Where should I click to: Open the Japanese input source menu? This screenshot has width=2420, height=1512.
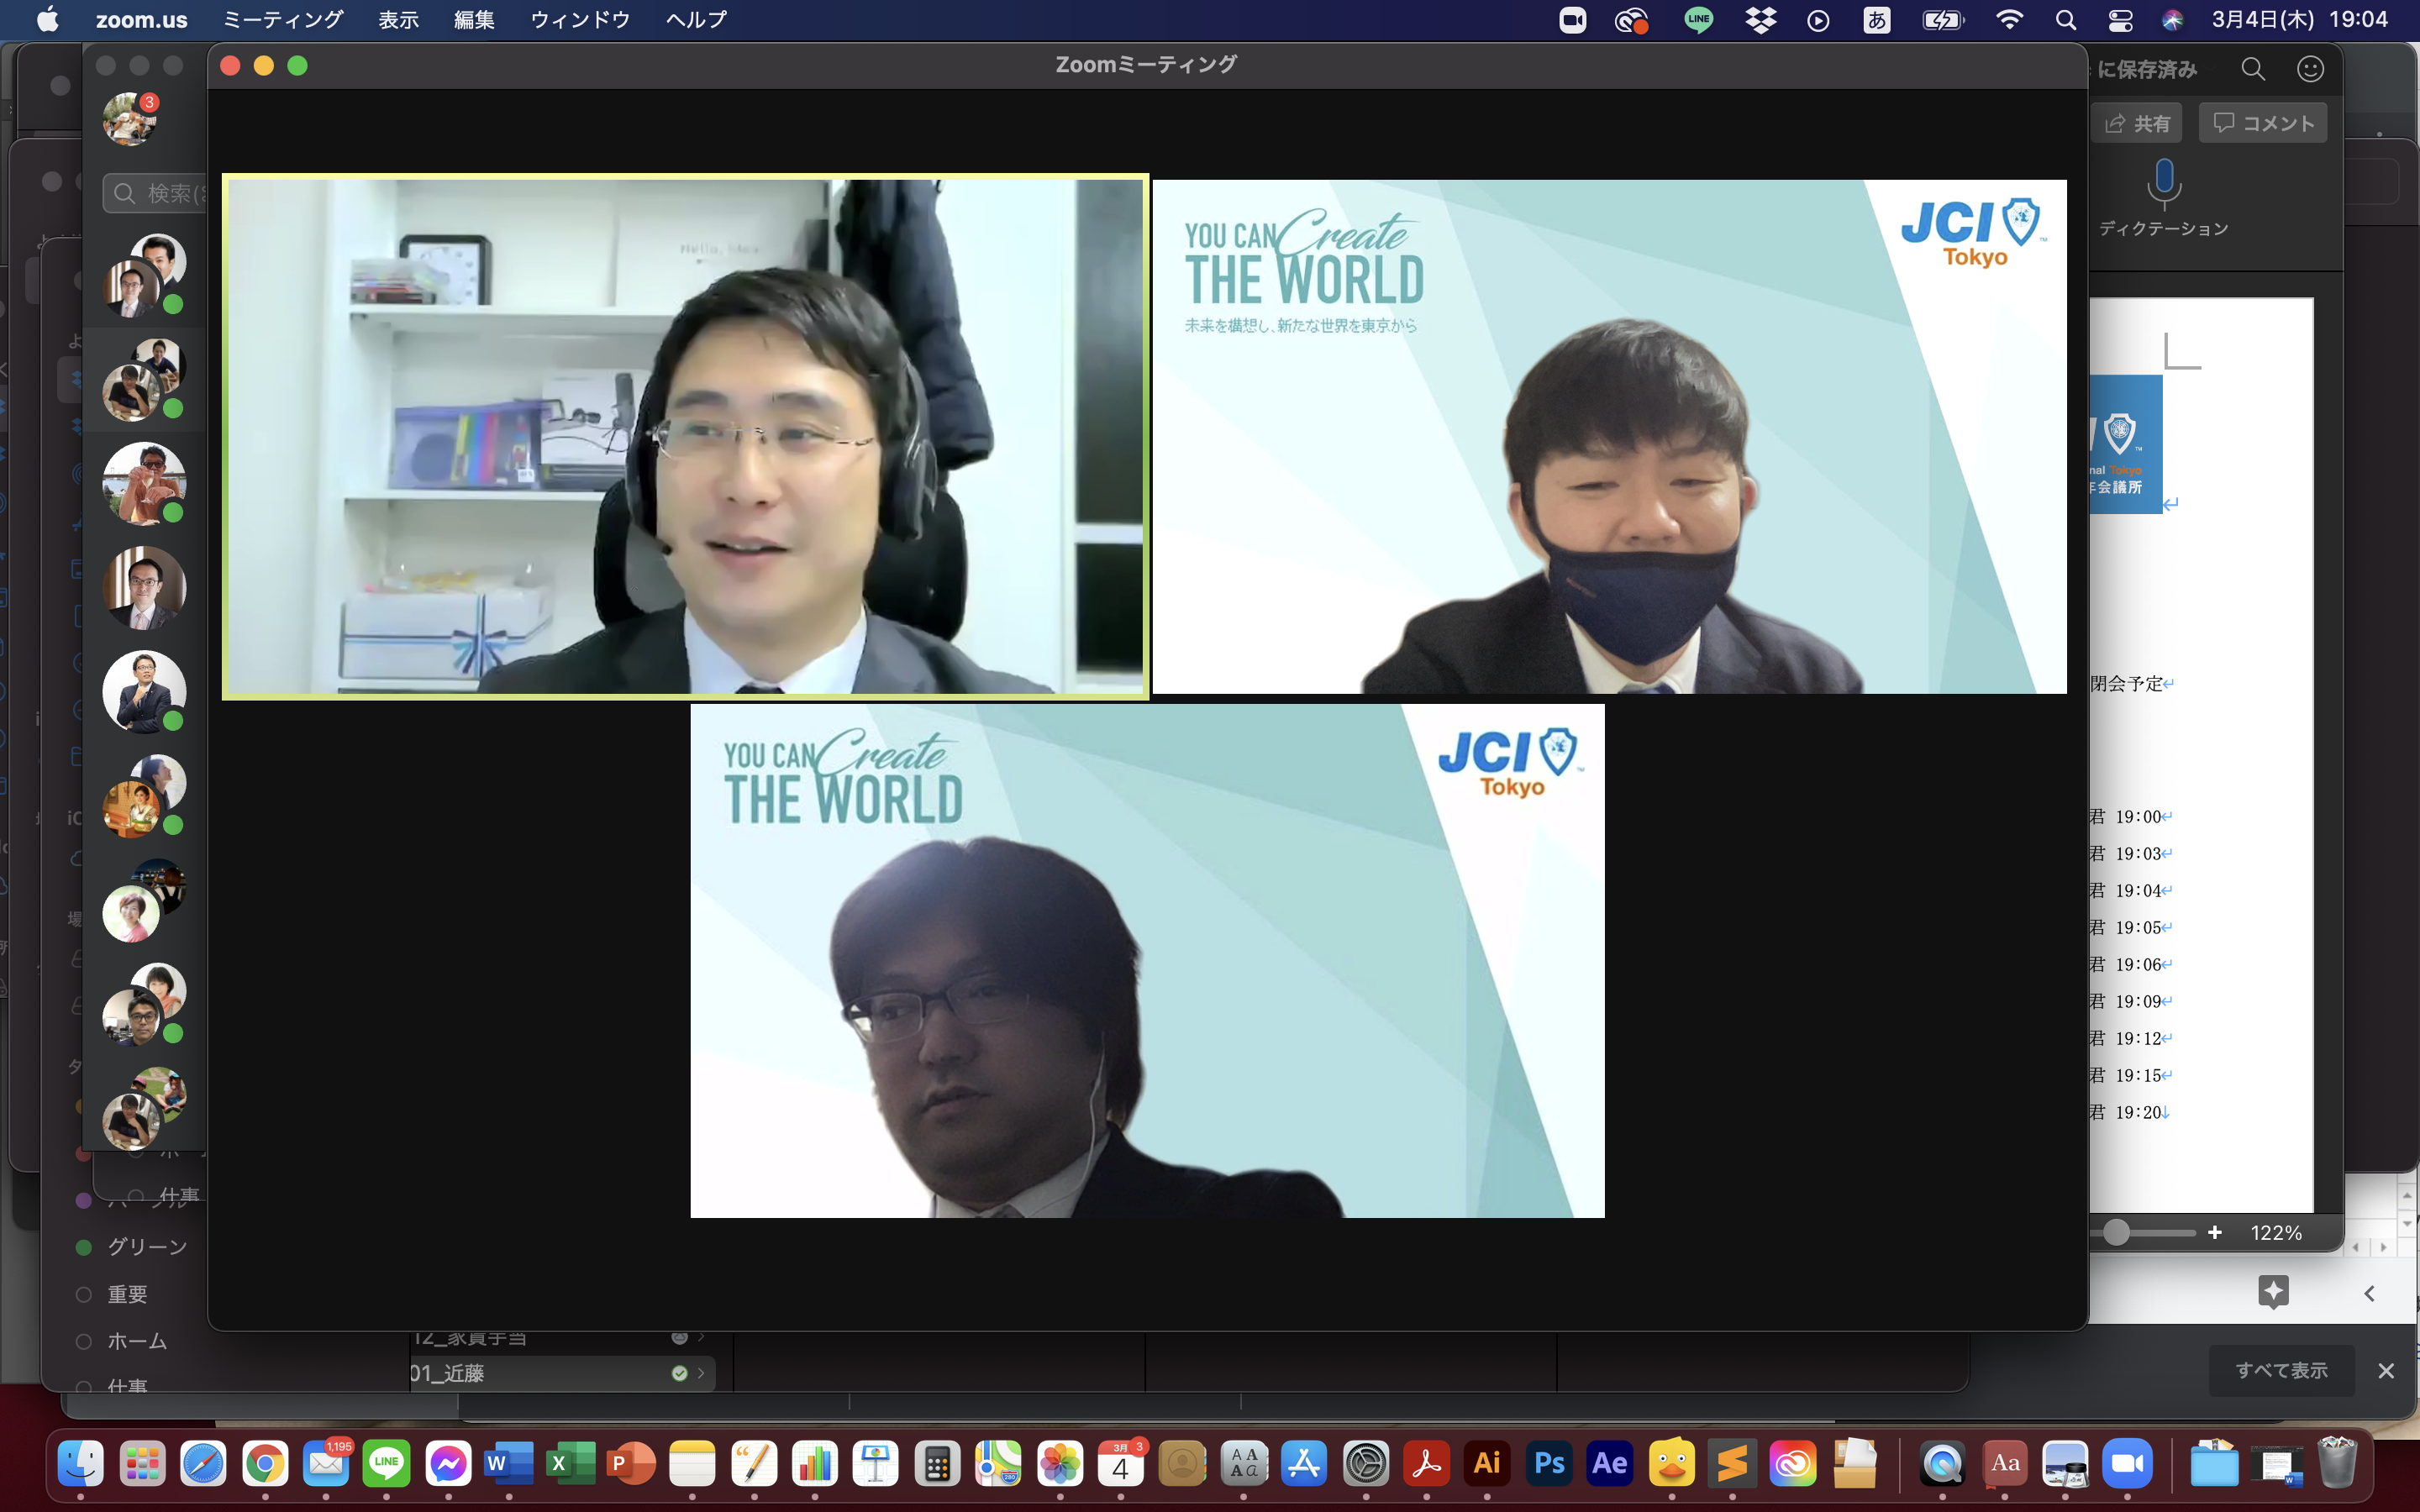1877,20
